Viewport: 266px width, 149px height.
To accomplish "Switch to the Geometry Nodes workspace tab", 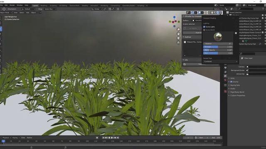I will [128, 5].
